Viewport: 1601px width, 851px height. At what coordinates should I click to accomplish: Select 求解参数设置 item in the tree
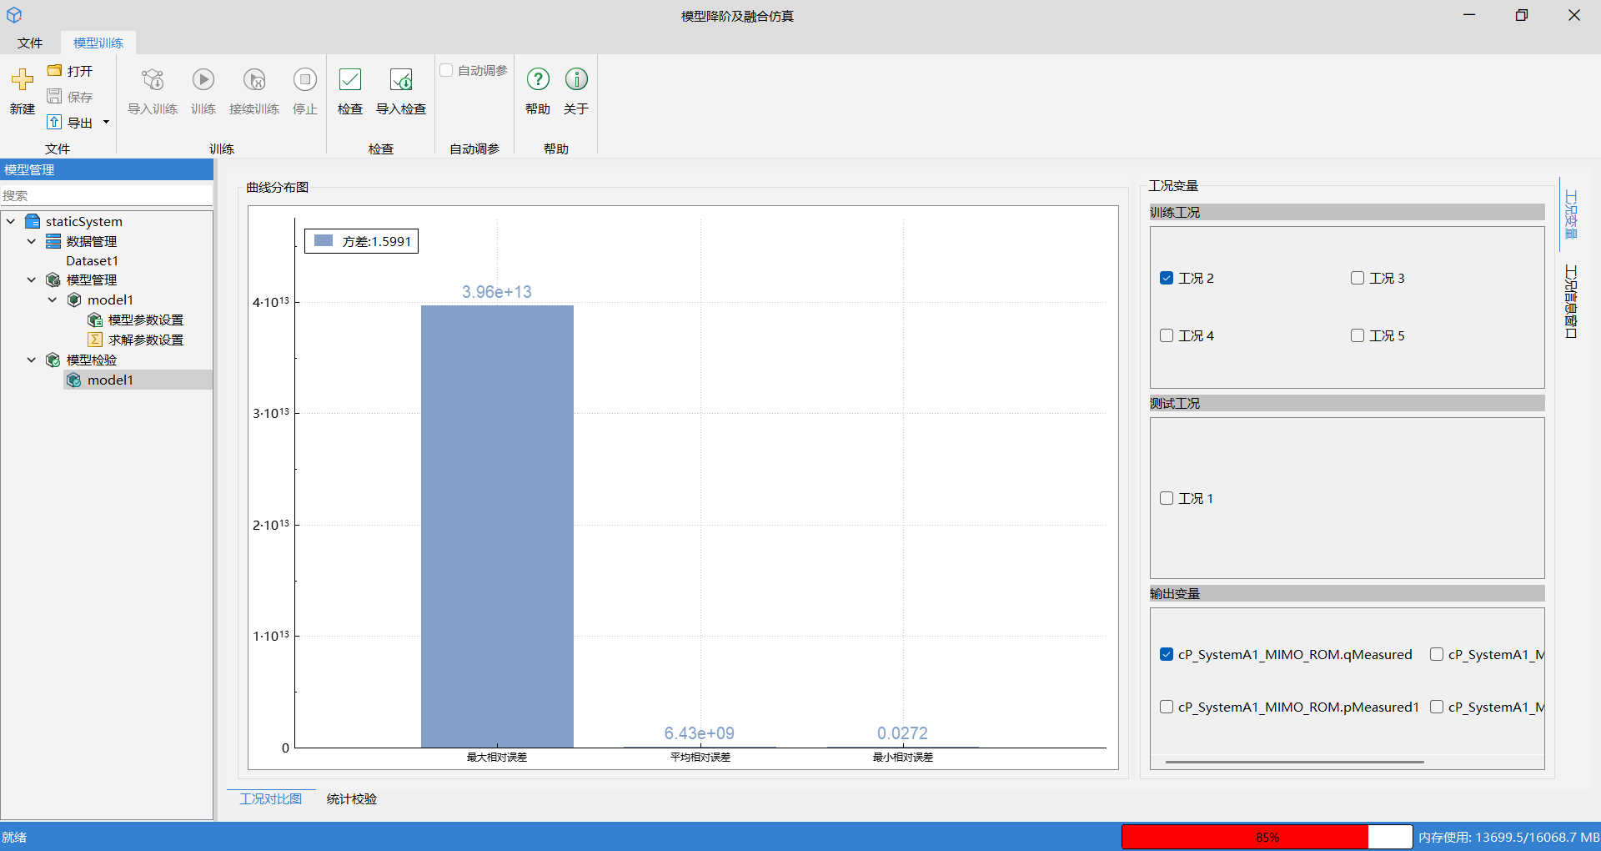pyautogui.click(x=145, y=340)
